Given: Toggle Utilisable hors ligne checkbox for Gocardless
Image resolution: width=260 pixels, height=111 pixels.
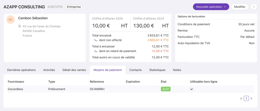Looking at the screenshot, I should (x=192, y=89).
